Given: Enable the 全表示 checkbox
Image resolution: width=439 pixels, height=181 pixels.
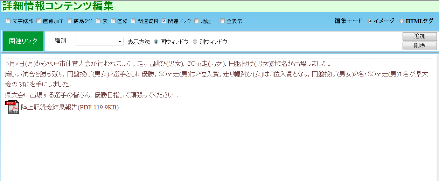Looking at the screenshot, I should pyautogui.click(x=222, y=21).
